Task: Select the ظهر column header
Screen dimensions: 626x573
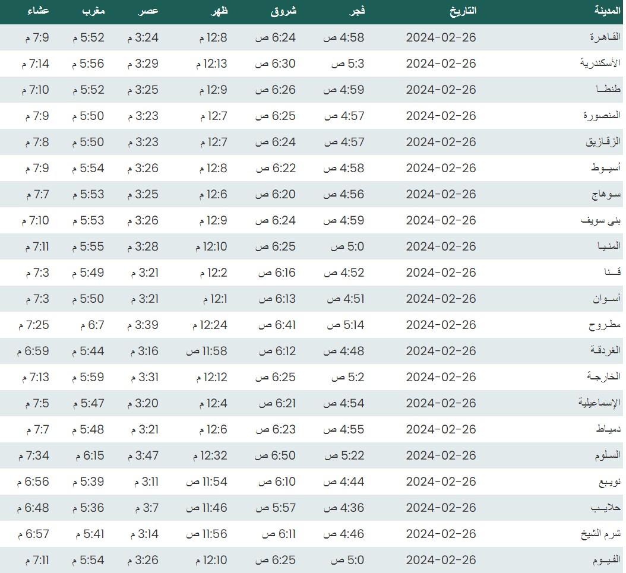Action: pyautogui.click(x=218, y=11)
